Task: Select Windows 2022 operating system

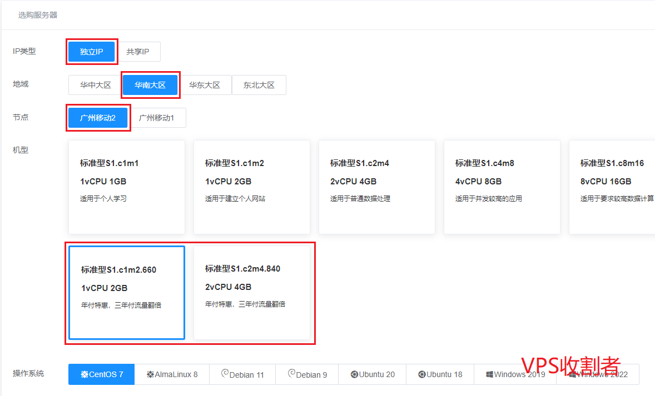Action: coord(597,374)
